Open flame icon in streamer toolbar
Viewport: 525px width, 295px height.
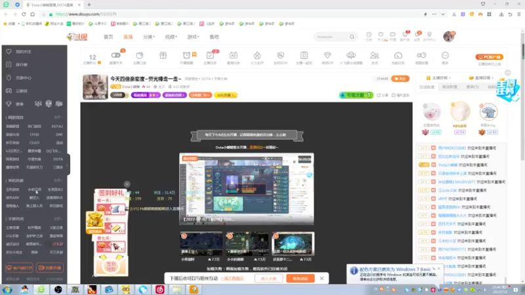point(257,56)
